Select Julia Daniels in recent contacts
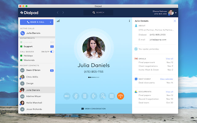197x123 pixels. pyautogui.click(x=37, y=90)
